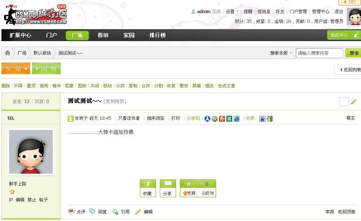The image size is (361, 221).
Task: Click the [复制链接] link
Action: click(115, 101)
